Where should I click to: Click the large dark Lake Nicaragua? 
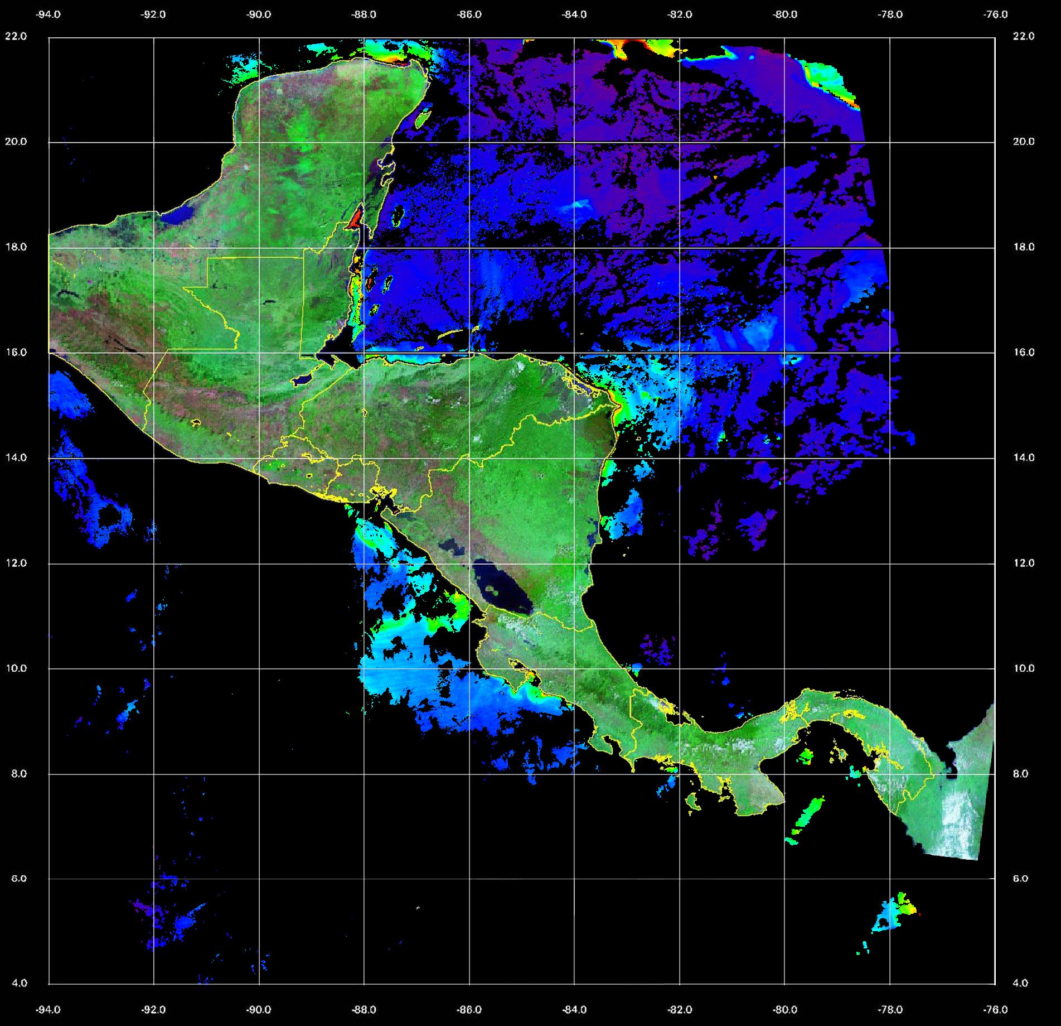502,589
